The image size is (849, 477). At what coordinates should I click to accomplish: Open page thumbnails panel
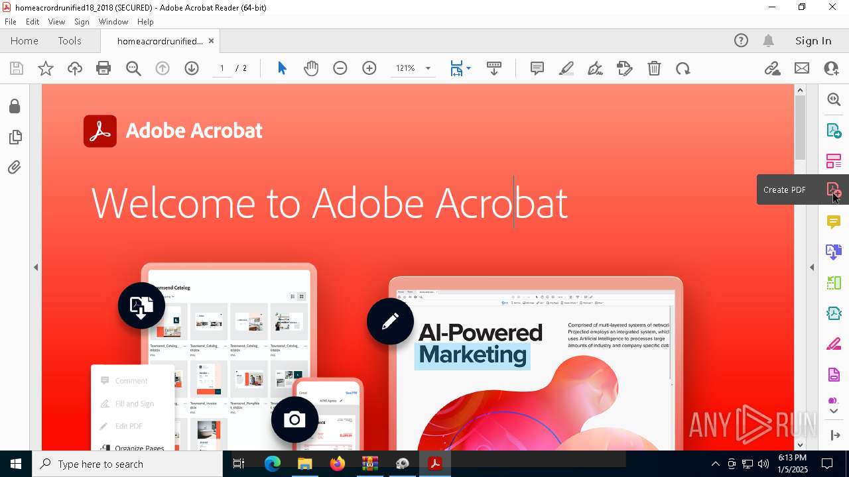click(x=15, y=137)
